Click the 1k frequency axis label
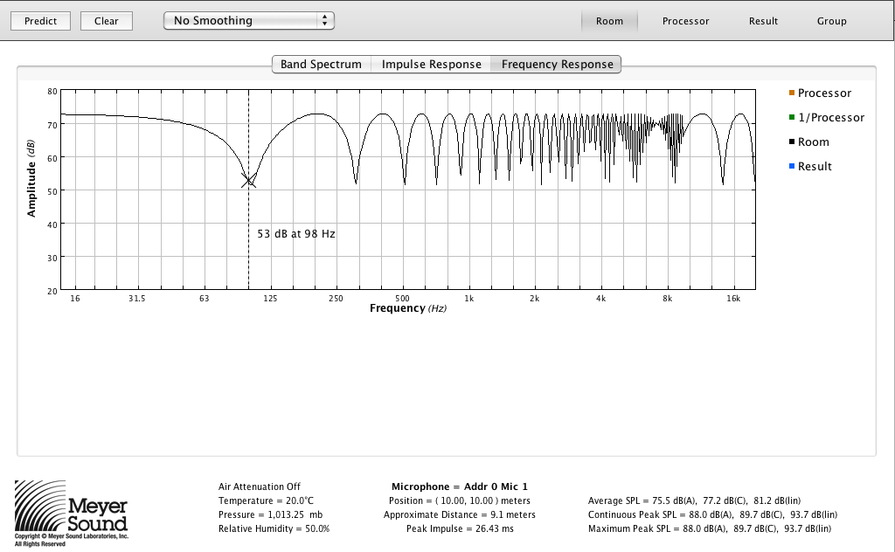 (468, 299)
